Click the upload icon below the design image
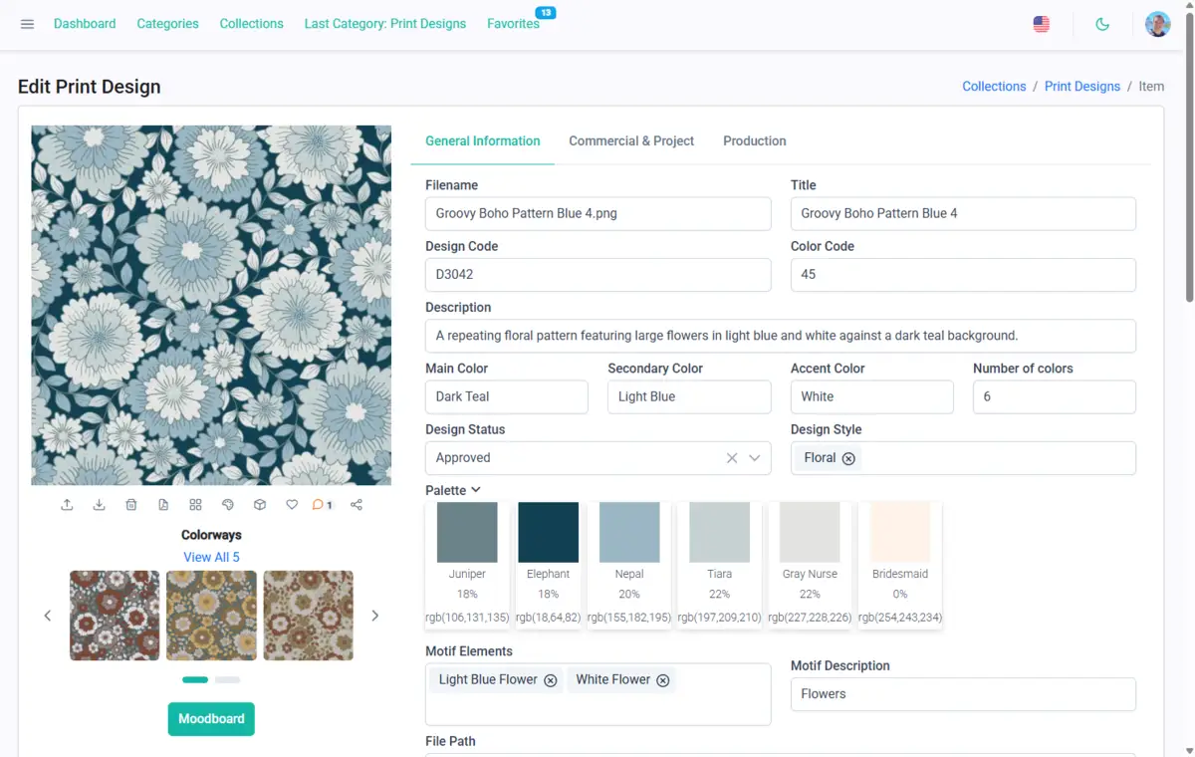The height and width of the screenshot is (757, 1195). click(67, 505)
